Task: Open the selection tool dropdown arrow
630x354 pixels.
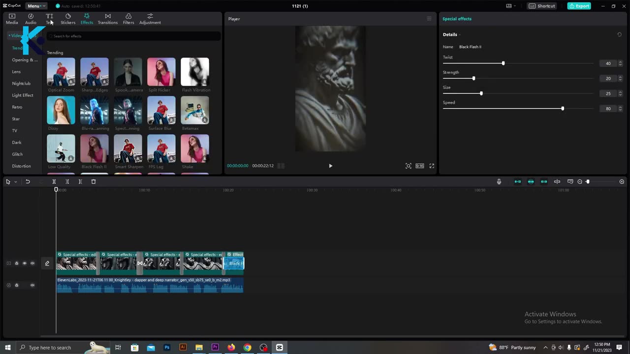Action: point(15,182)
